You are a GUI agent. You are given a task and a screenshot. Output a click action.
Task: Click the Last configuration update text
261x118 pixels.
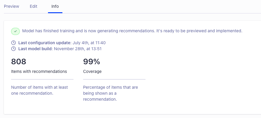(x=44, y=43)
